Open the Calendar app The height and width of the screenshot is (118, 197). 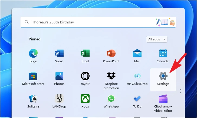(163, 56)
